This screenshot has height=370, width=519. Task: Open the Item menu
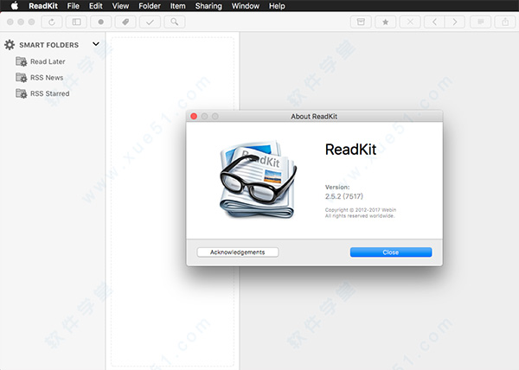coord(177,6)
